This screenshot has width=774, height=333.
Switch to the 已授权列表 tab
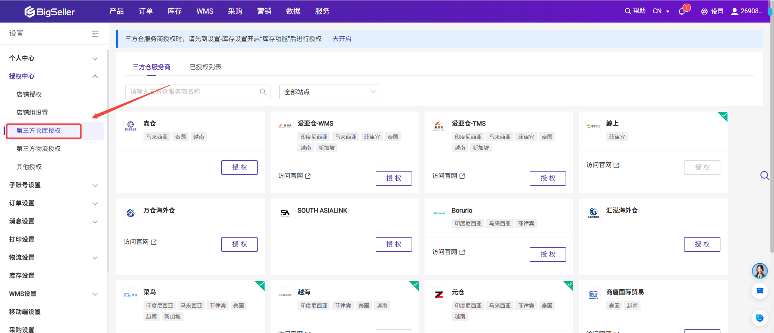pyautogui.click(x=205, y=67)
